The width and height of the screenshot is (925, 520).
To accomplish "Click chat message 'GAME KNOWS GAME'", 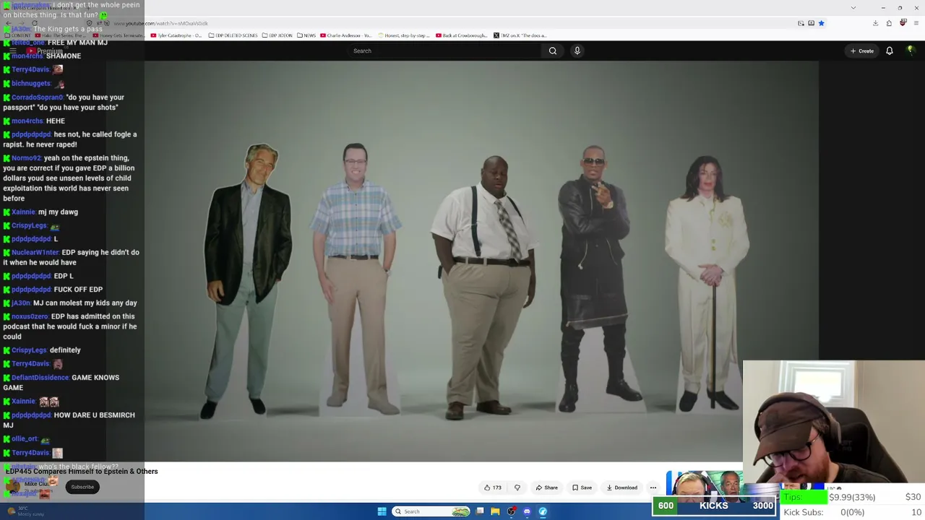I will [61, 383].
